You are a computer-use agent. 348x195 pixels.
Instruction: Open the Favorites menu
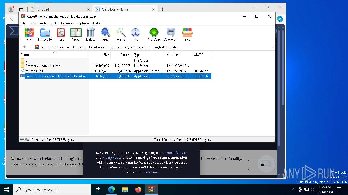[67, 23]
